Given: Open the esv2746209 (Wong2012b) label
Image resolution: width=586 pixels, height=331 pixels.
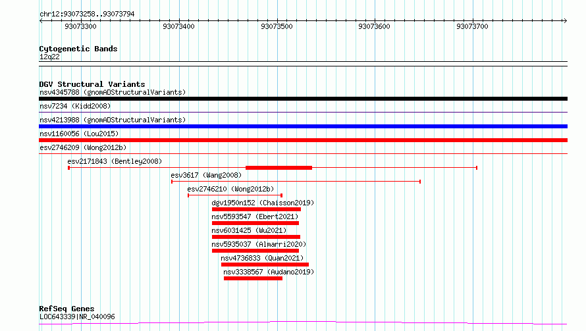Looking at the screenshot, I should click(x=83, y=147).
